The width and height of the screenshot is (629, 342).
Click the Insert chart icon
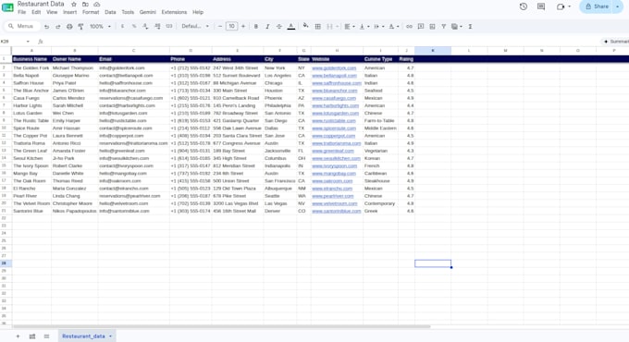coord(432,27)
